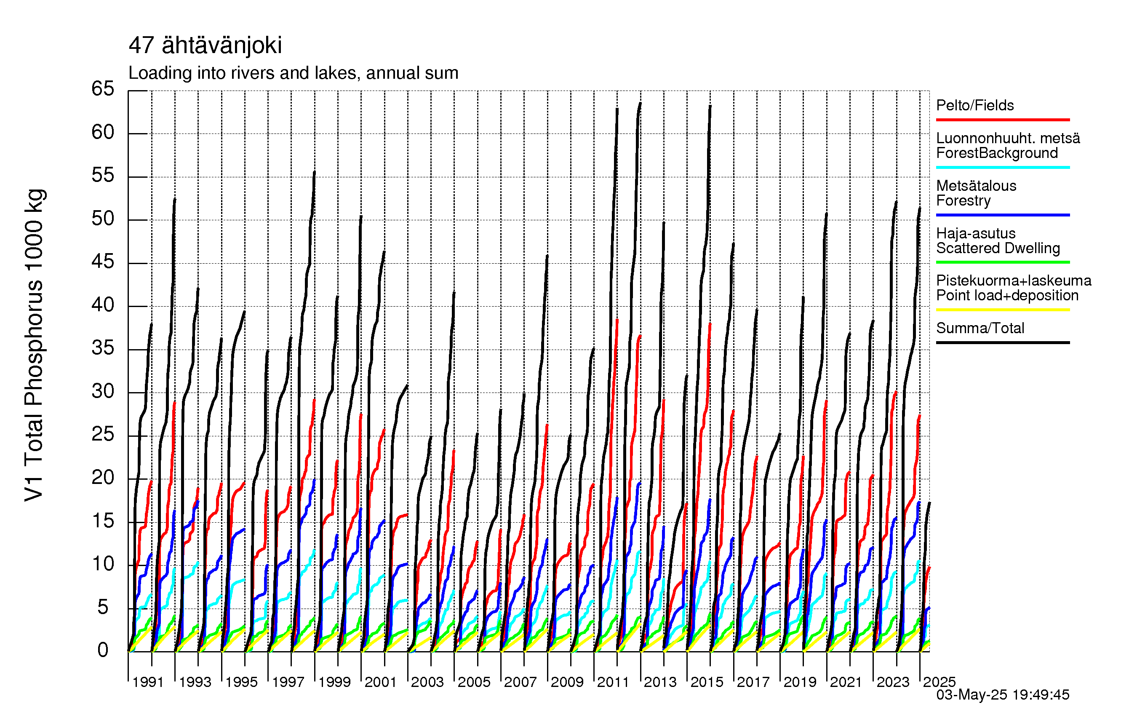Click the y-axis value 30
This screenshot has width=1137, height=716.
click(x=103, y=392)
